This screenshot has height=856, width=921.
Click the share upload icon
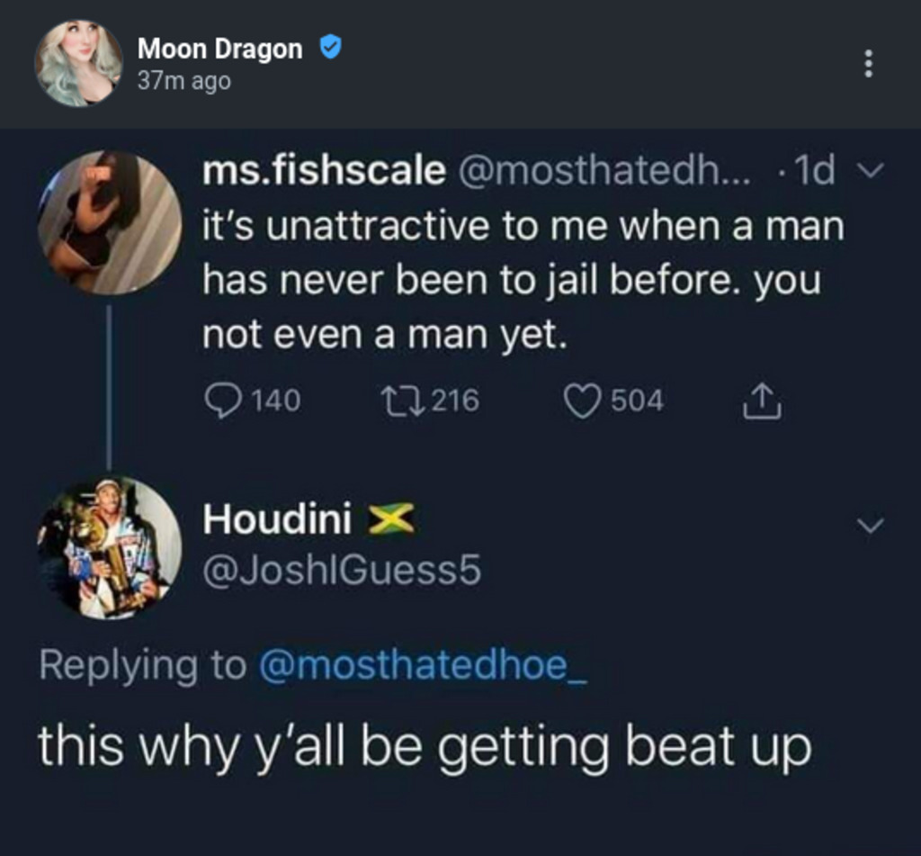(x=762, y=401)
